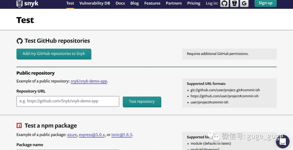Click the 'Package name' label
293x150 pixels.
coord(30,145)
